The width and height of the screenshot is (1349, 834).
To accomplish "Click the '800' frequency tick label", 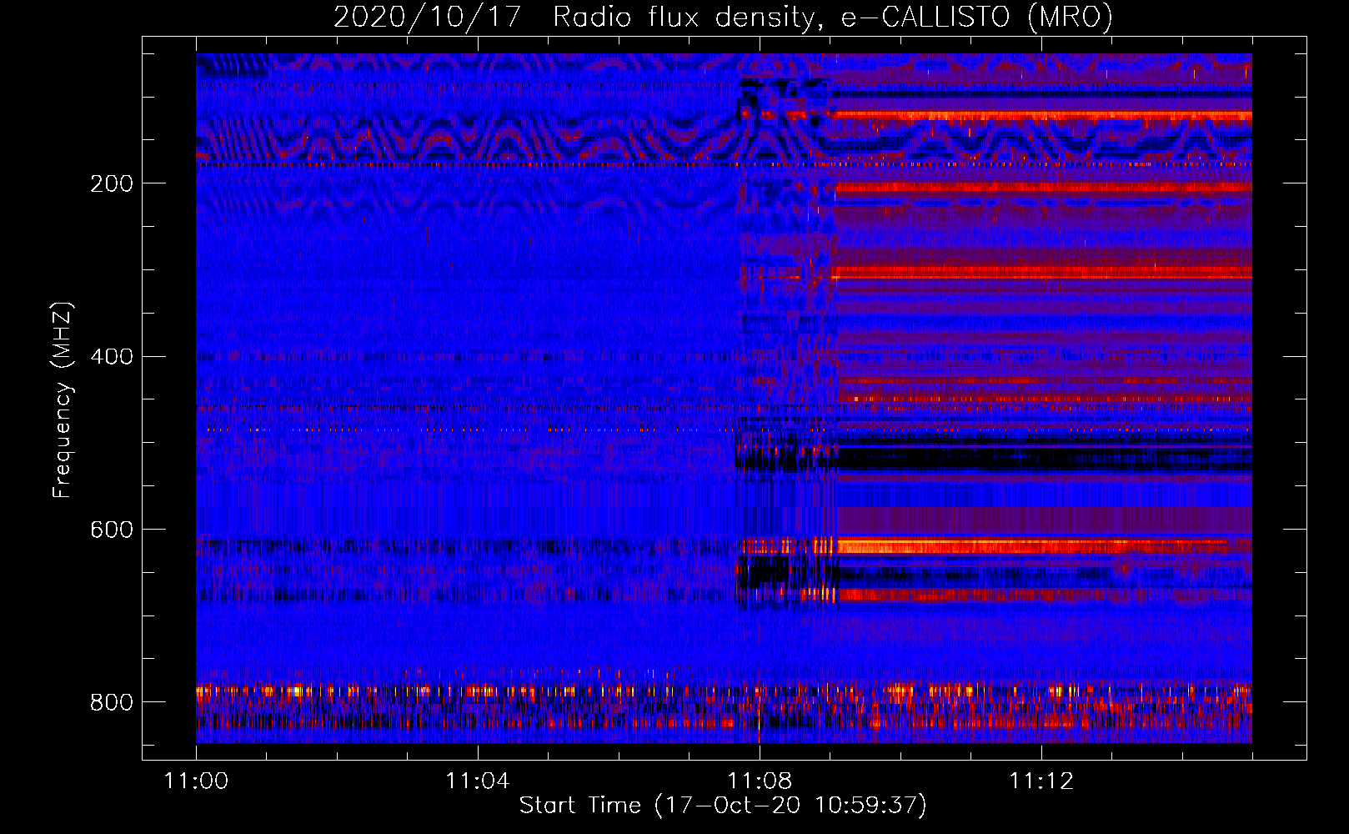I will pyautogui.click(x=112, y=702).
